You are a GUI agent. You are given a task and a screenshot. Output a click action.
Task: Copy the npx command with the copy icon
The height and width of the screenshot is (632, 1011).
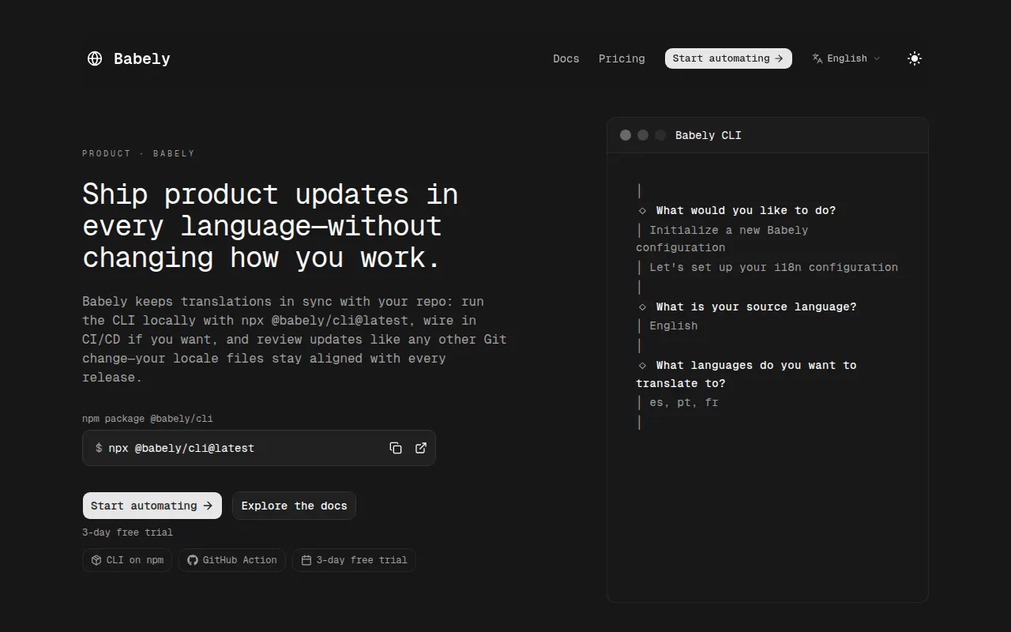click(x=396, y=448)
